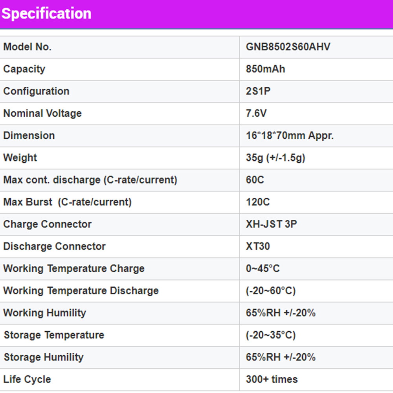Click the Working Temperature Charge label

74,269
